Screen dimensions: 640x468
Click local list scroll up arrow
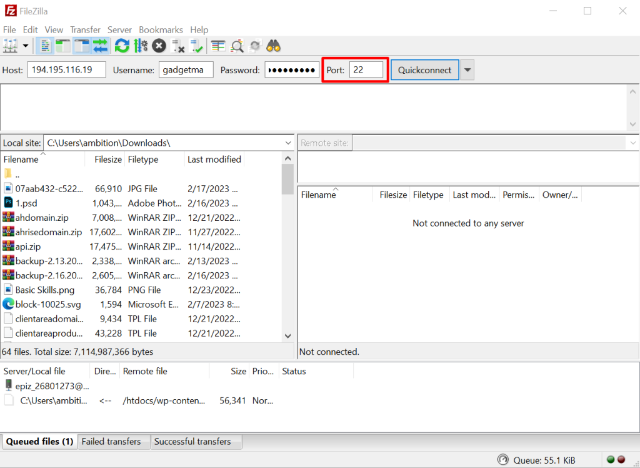click(287, 158)
